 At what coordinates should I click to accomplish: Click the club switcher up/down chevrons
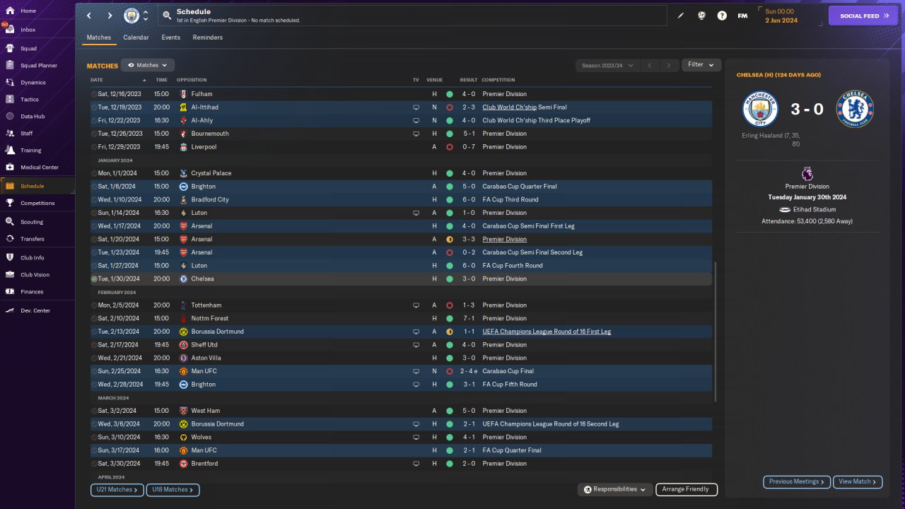(146, 16)
